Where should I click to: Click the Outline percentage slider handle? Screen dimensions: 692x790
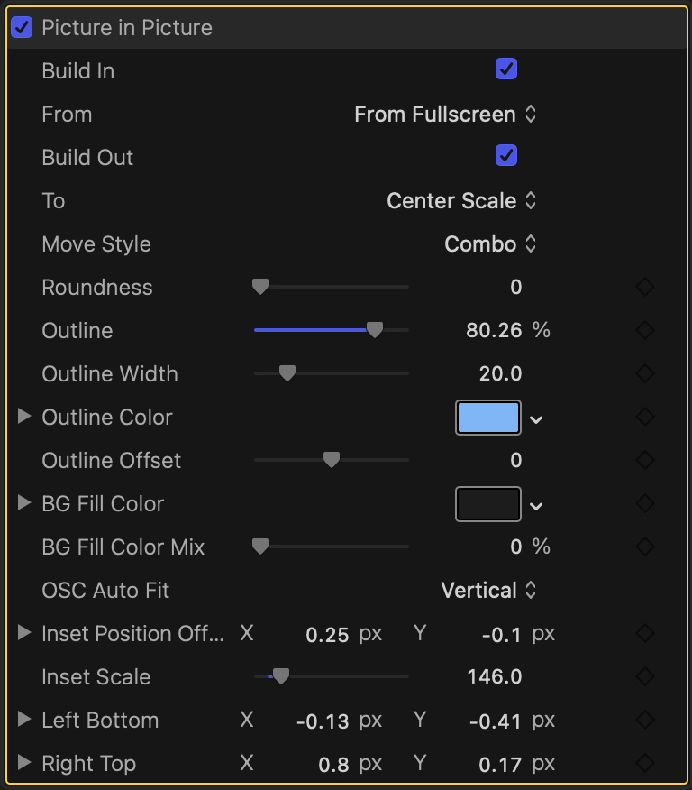(375, 331)
